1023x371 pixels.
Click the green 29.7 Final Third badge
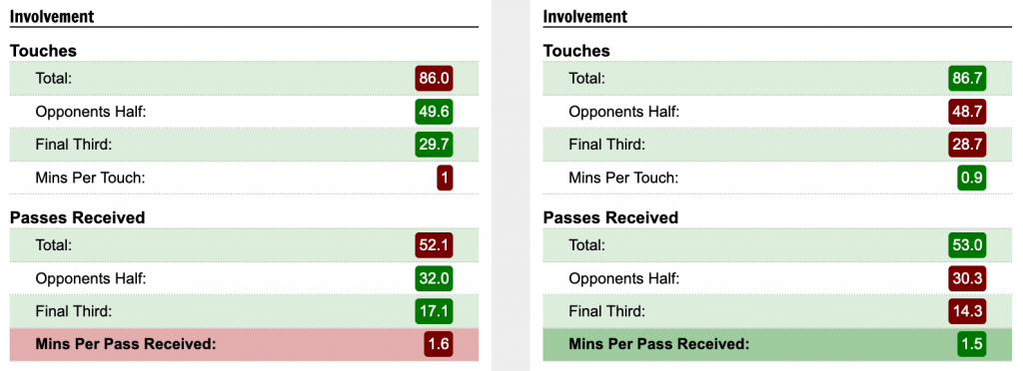[434, 145]
